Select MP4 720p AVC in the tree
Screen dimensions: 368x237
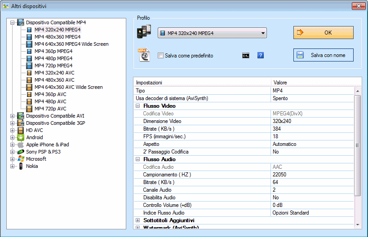tap(50, 109)
